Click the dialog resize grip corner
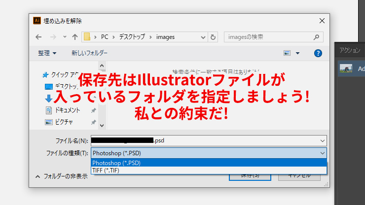Image resolution: width=365 pixels, height=205 pixels. (326, 184)
